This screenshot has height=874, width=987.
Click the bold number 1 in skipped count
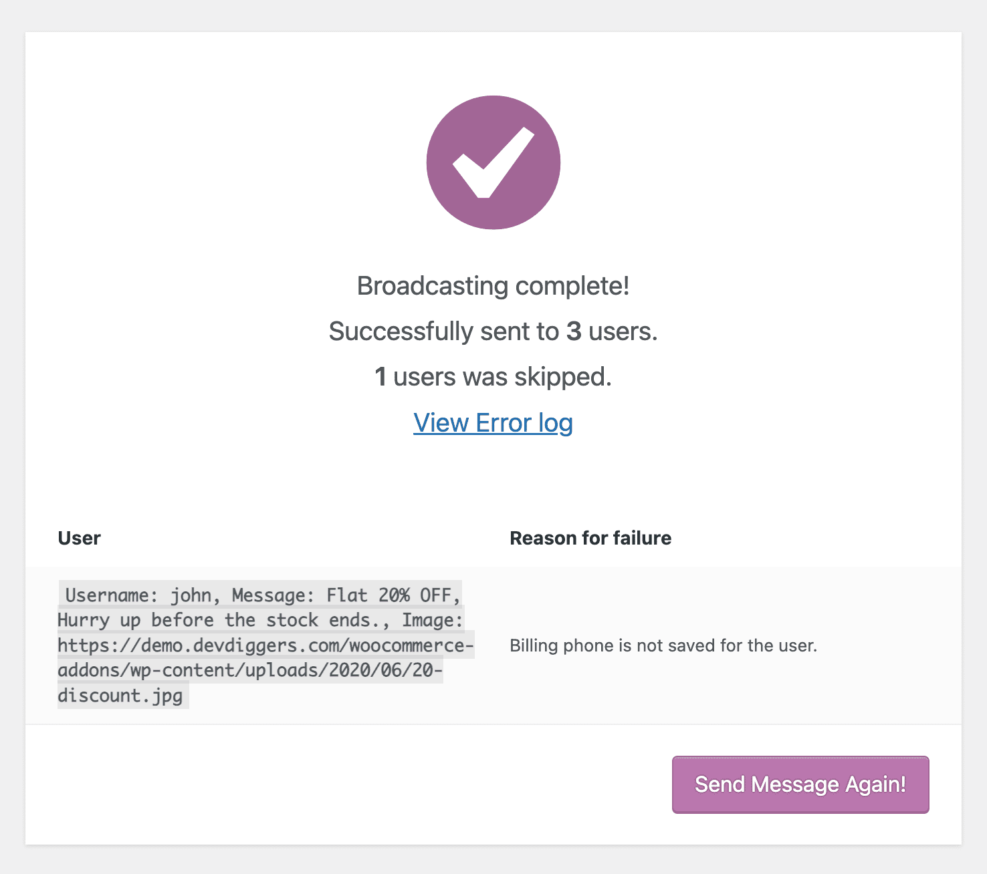tap(380, 377)
